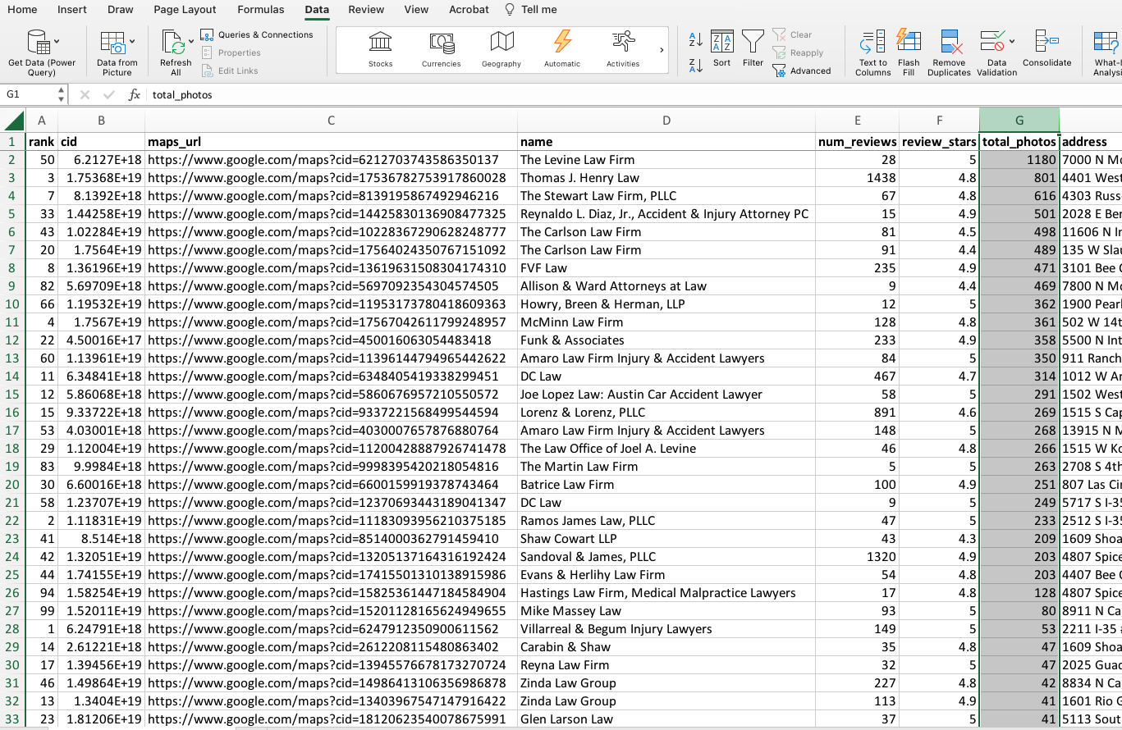Sort ascending A to Z
This screenshot has width=1122, height=730.
pyautogui.click(x=695, y=39)
